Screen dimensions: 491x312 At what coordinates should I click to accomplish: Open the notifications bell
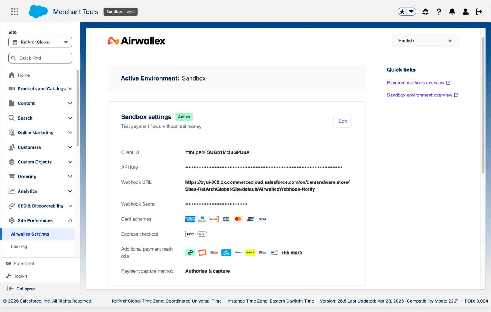452,12
